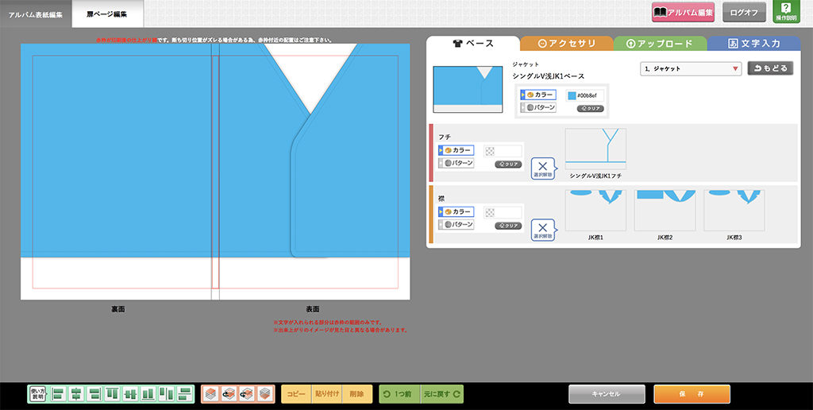Align objects to left edge
Image resolution: width=813 pixels, height=410 pixels.
(59, 394)
